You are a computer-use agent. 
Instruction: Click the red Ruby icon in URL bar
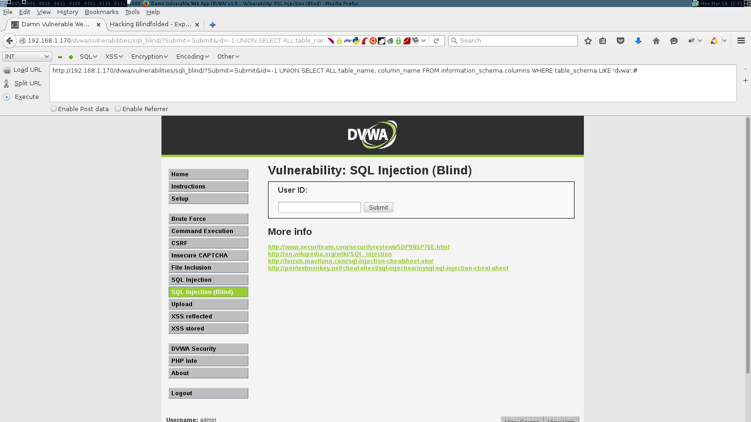407,41
